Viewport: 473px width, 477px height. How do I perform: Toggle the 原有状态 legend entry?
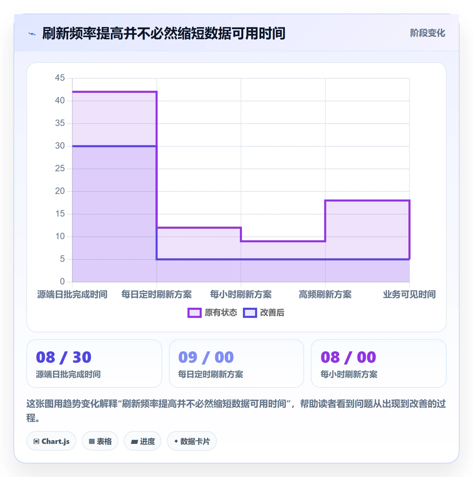tap(213, 312)
